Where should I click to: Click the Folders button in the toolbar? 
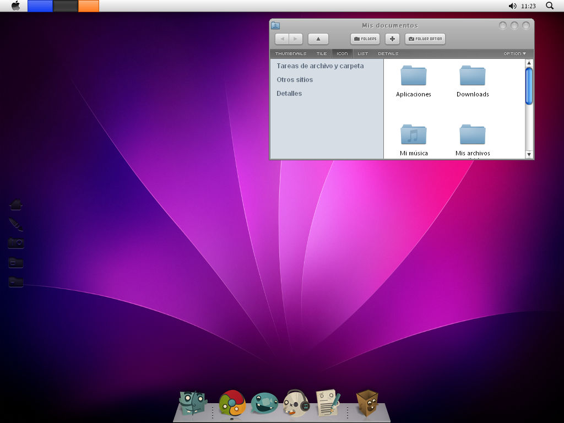point(365,39)
